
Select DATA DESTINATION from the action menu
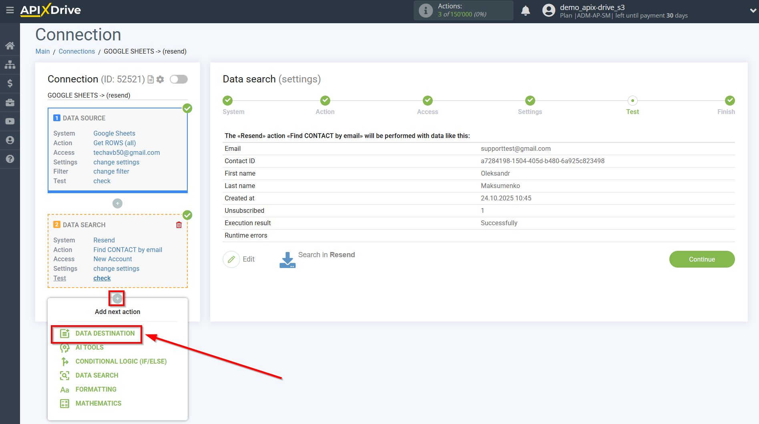click(105, 333)
